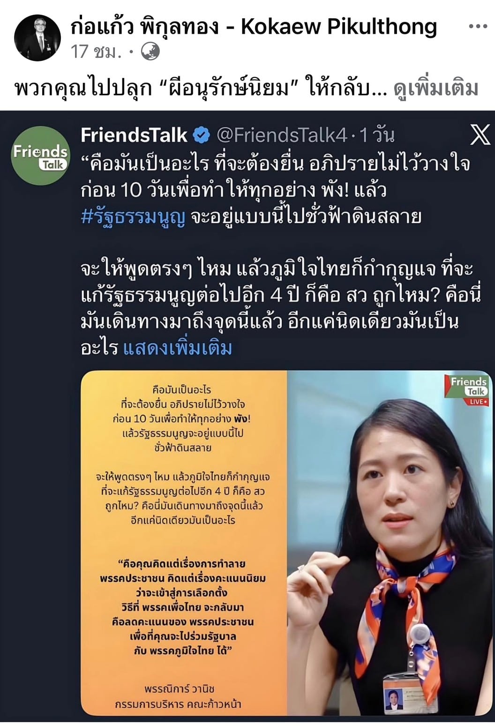The image size is (495, 726).
Task: Tap the X logo on the tweet
Action: point(480,135)
